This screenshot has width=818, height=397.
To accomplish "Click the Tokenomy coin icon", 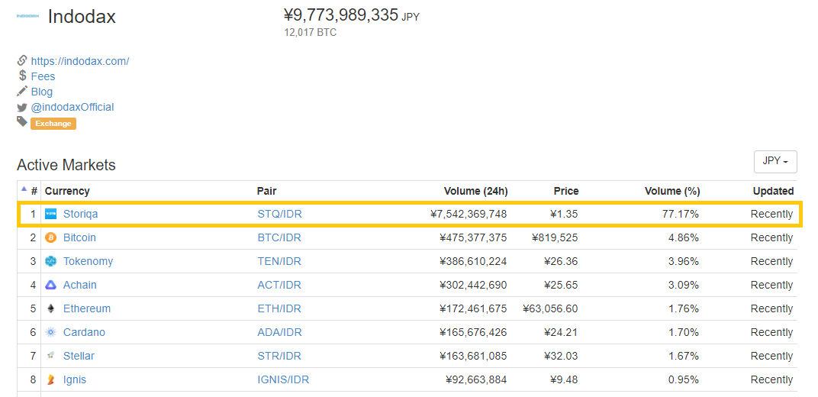I will tap(51, 261).
